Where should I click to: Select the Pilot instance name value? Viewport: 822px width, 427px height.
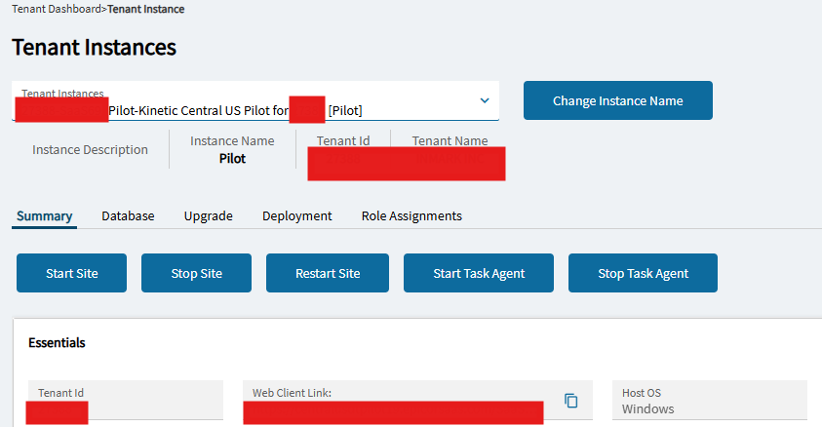click(x=232, y=158)
